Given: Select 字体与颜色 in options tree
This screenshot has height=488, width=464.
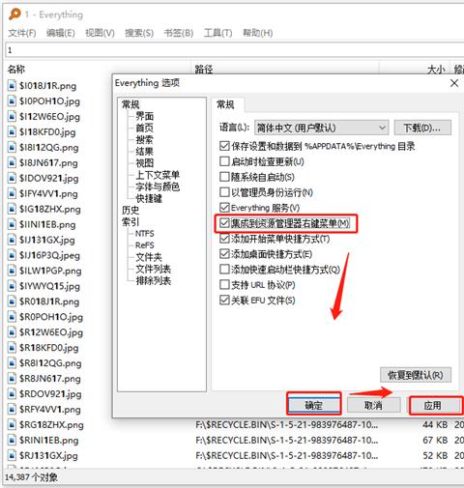Looking at the screenshot, I should pos(158,187).
